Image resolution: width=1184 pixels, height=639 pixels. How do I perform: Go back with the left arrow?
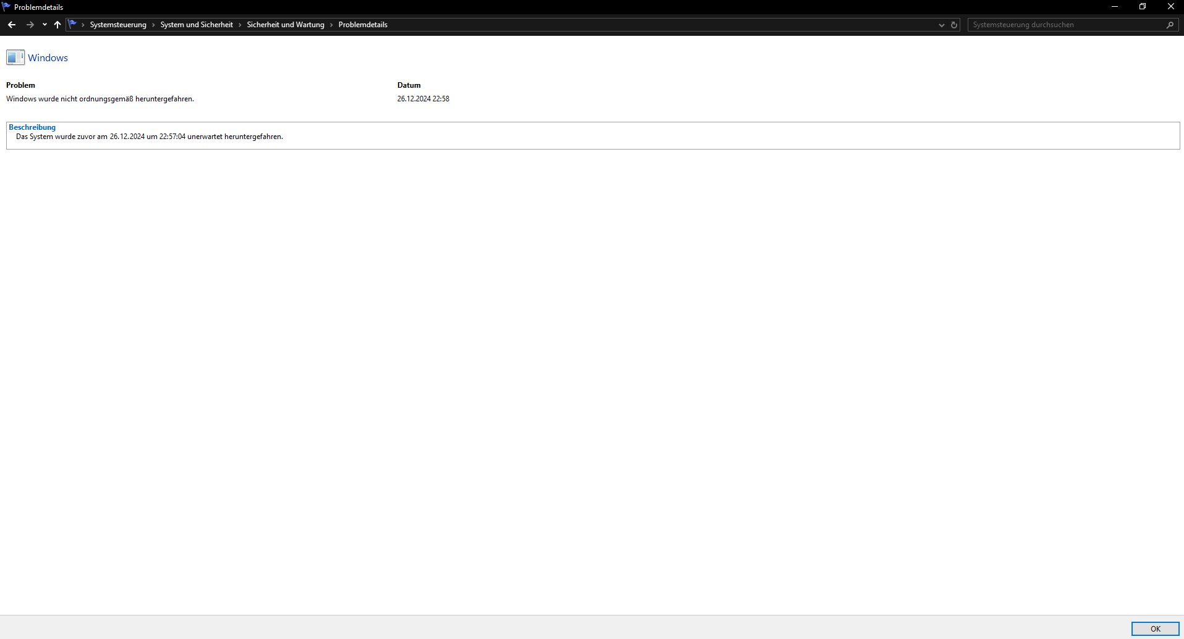(x=12, y=25)
